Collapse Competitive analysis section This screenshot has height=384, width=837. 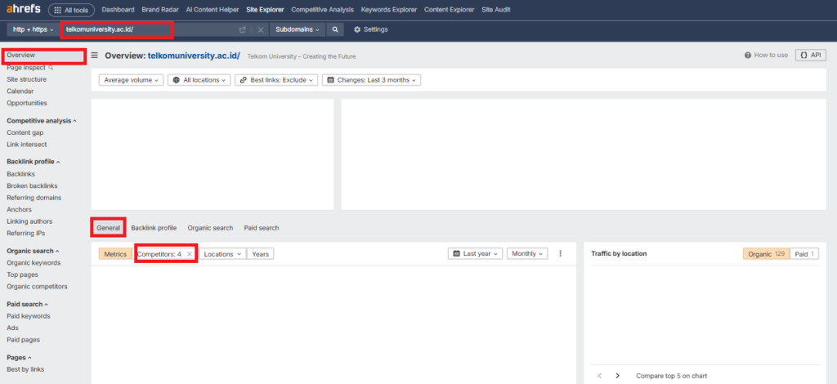coord(42,121)
